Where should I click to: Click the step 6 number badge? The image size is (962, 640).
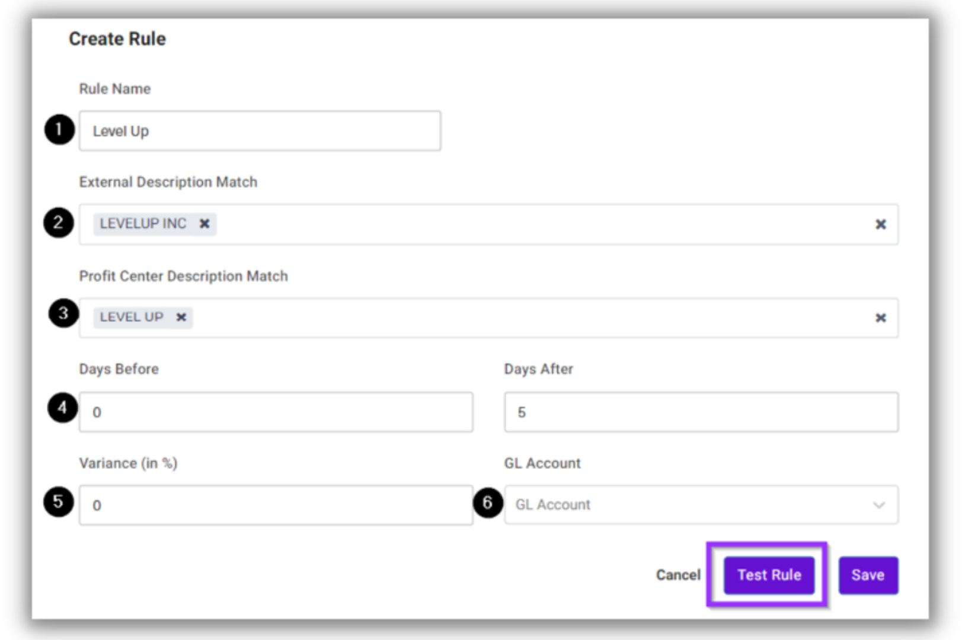(x=488, y=503)
